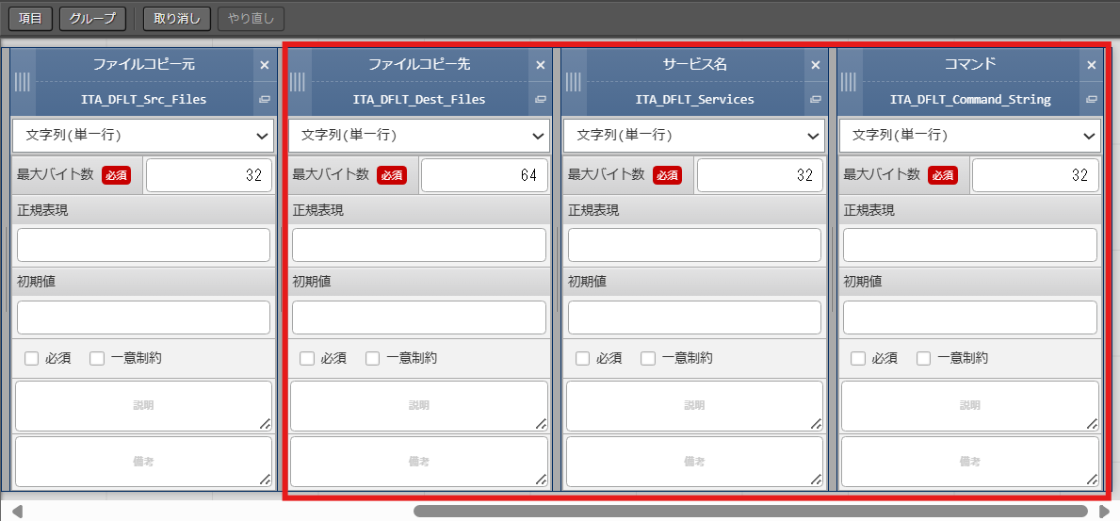Grab the move handle of ファイルコピー先 column
This screenshot has width=1120, height=521.
coord(299,81)
